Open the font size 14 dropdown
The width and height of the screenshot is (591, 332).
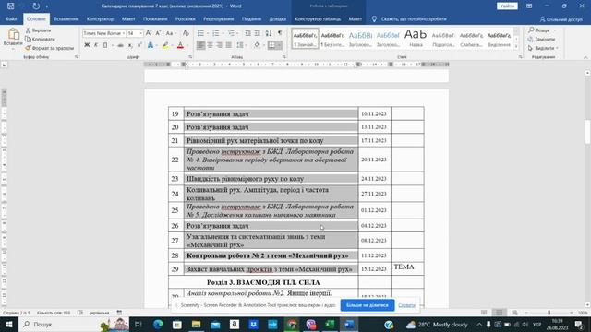141,33
